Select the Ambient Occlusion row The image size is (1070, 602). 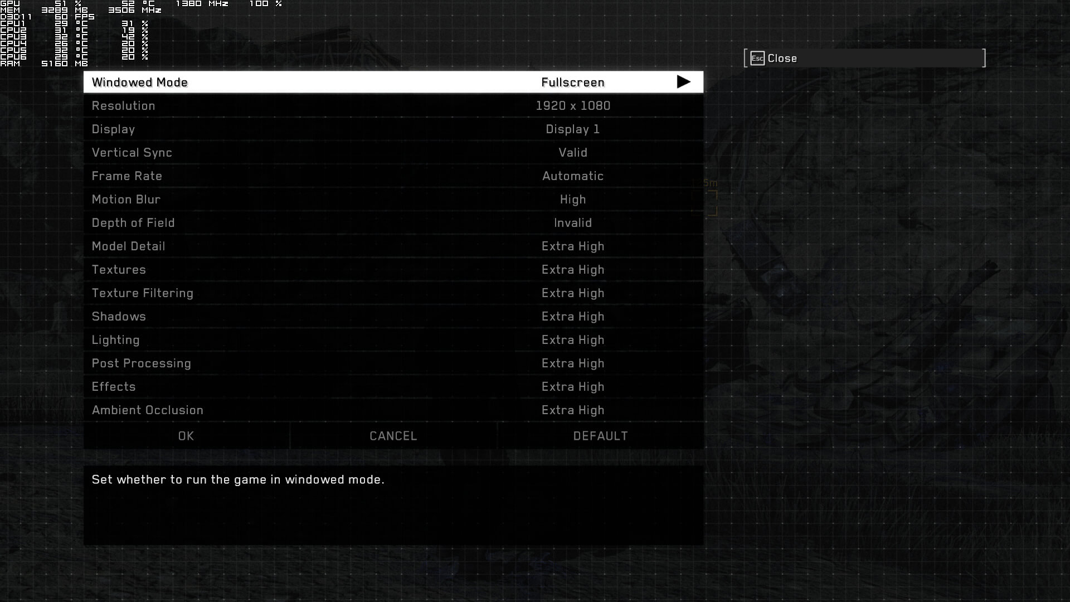tap(393, 410)
